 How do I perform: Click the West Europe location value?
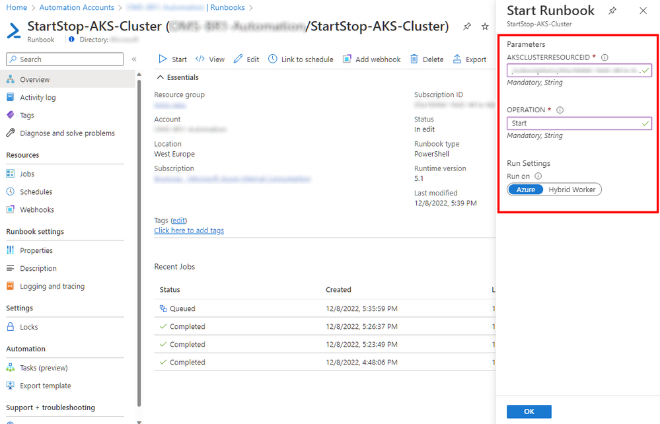[x=174, y=154]
